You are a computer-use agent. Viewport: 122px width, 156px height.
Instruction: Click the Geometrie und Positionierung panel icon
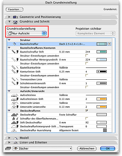(x=15, y=17)
